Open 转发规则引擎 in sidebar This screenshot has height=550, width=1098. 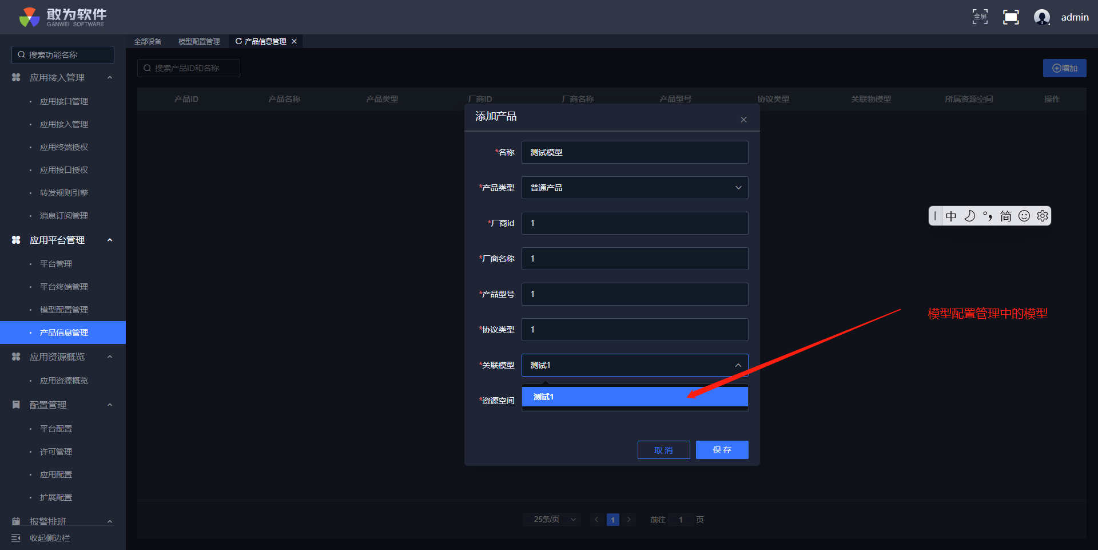[x=64, y=193]
